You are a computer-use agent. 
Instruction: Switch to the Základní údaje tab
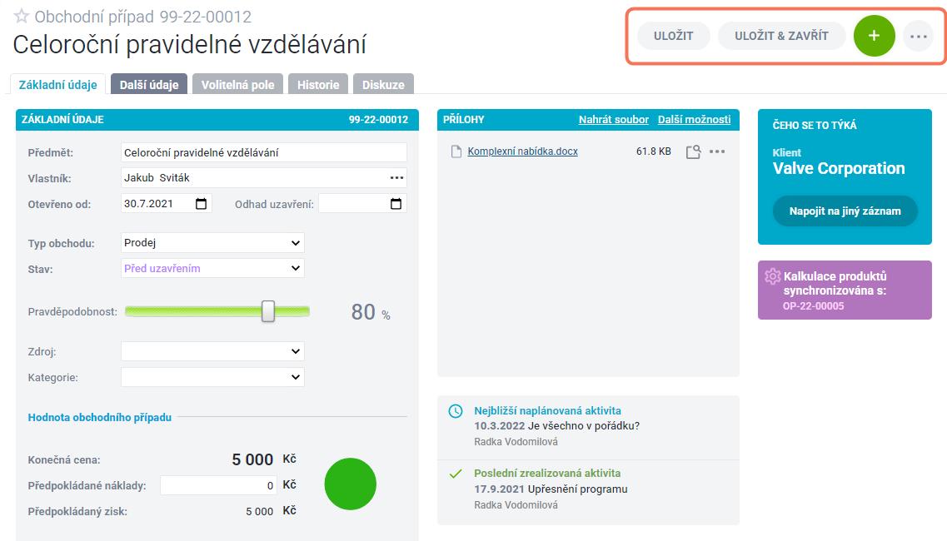point(58,85)
